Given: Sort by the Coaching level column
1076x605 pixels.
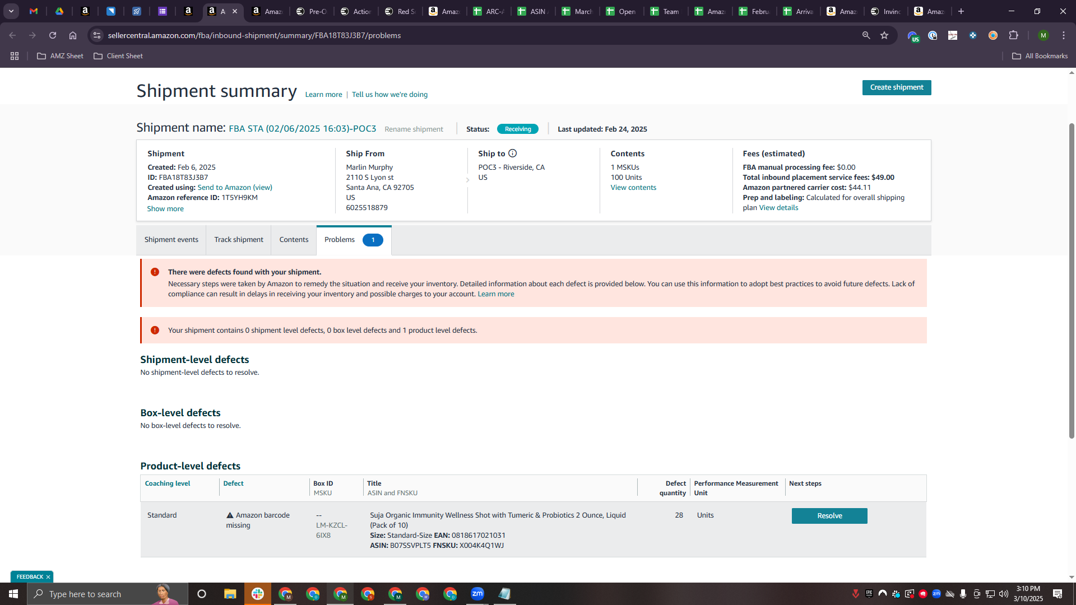Looking at the screenshot, I should [x=168, y=483].
